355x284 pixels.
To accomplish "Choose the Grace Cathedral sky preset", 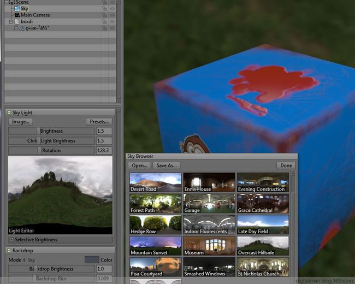I will pos(263,203).
